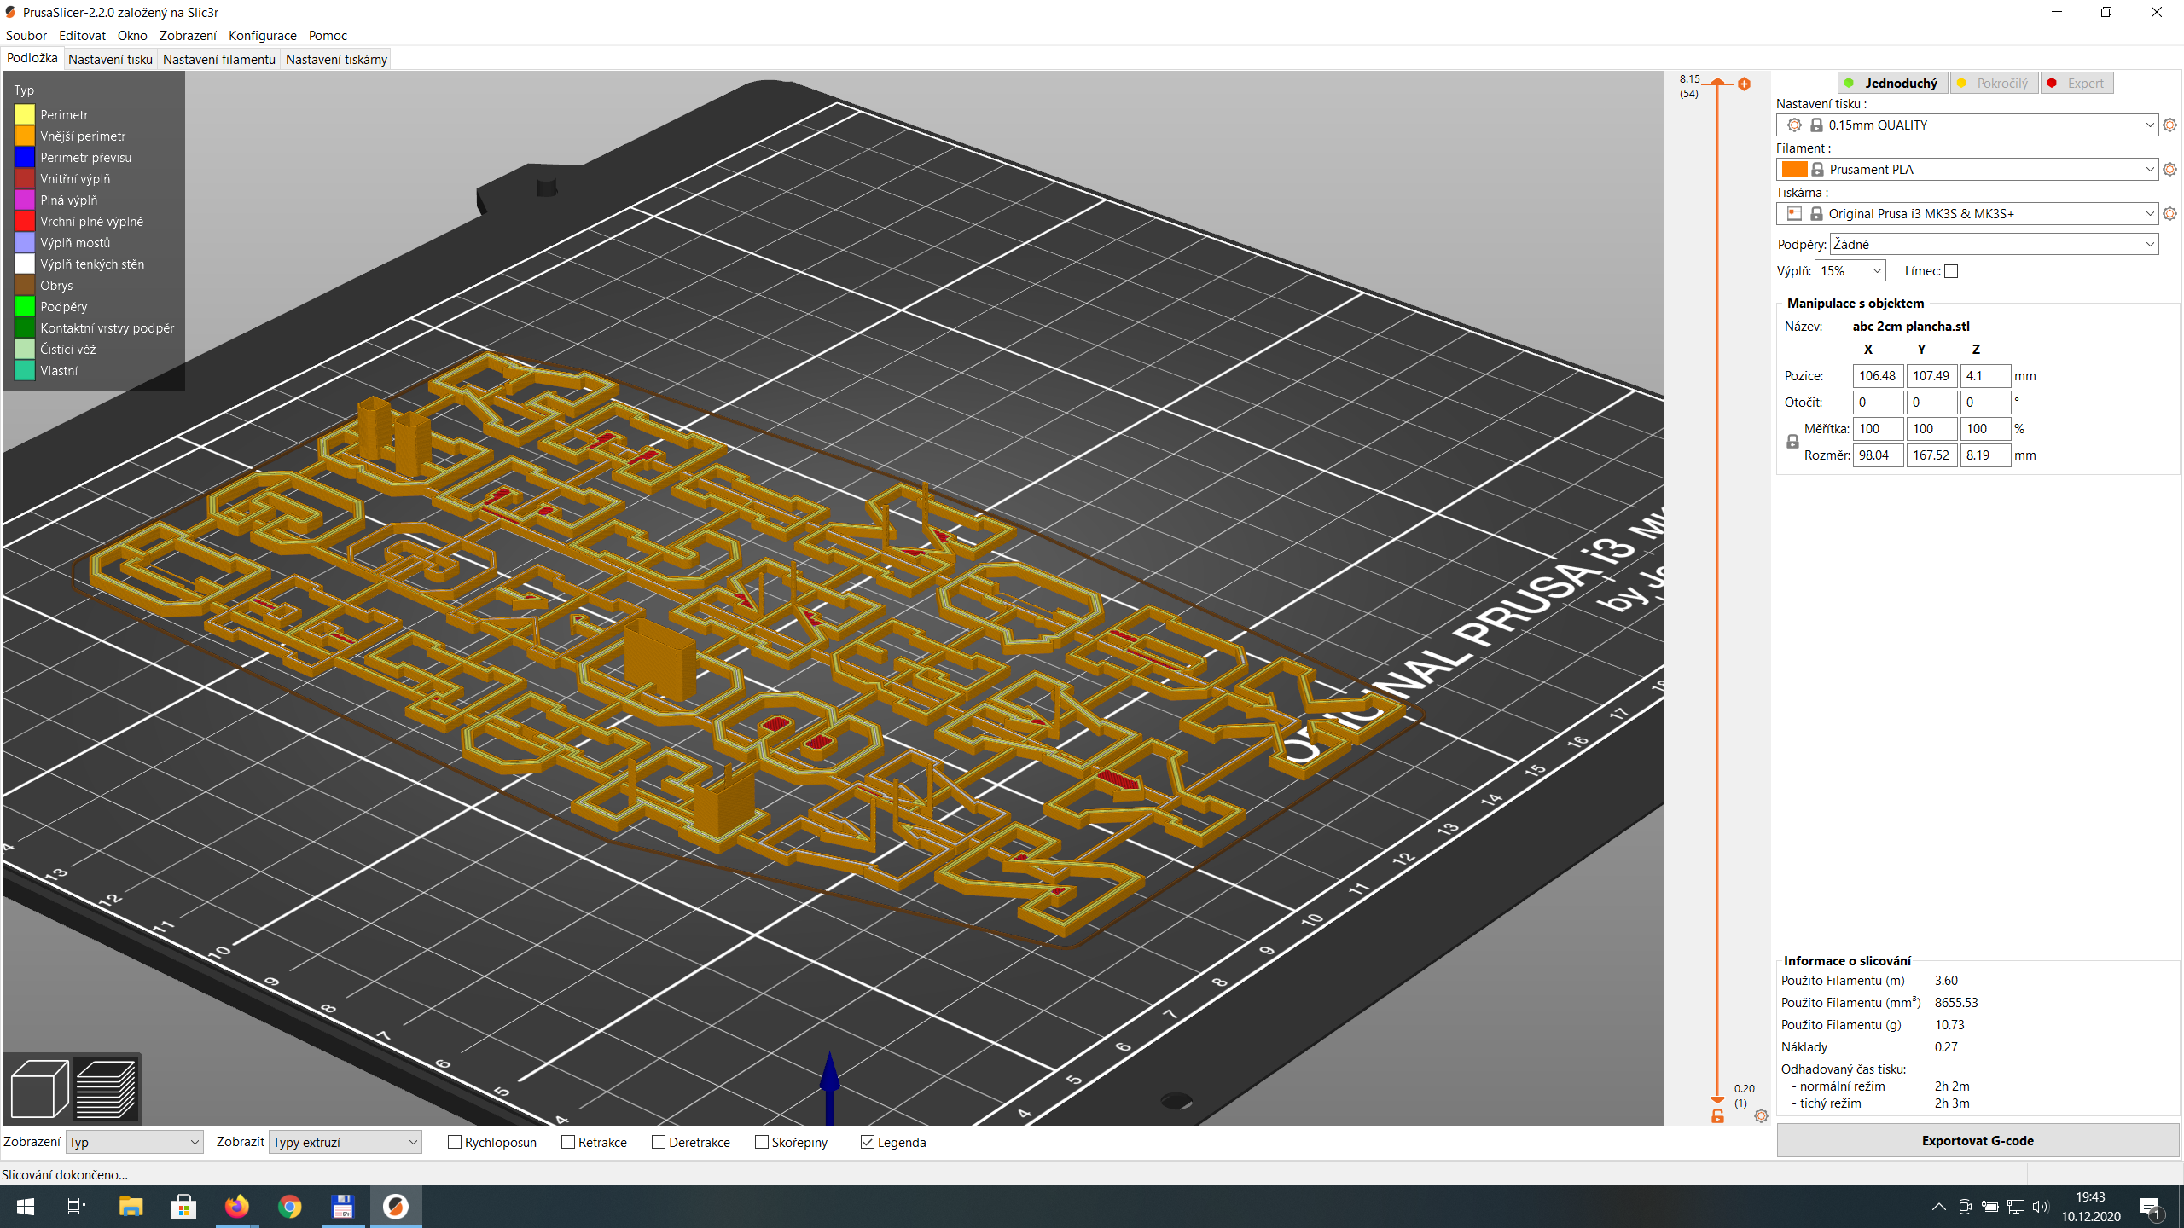This screenshot has height=1228, width=2184.
Task: Uncheck the Legenda checkbox
Action: coord(868,1142)
